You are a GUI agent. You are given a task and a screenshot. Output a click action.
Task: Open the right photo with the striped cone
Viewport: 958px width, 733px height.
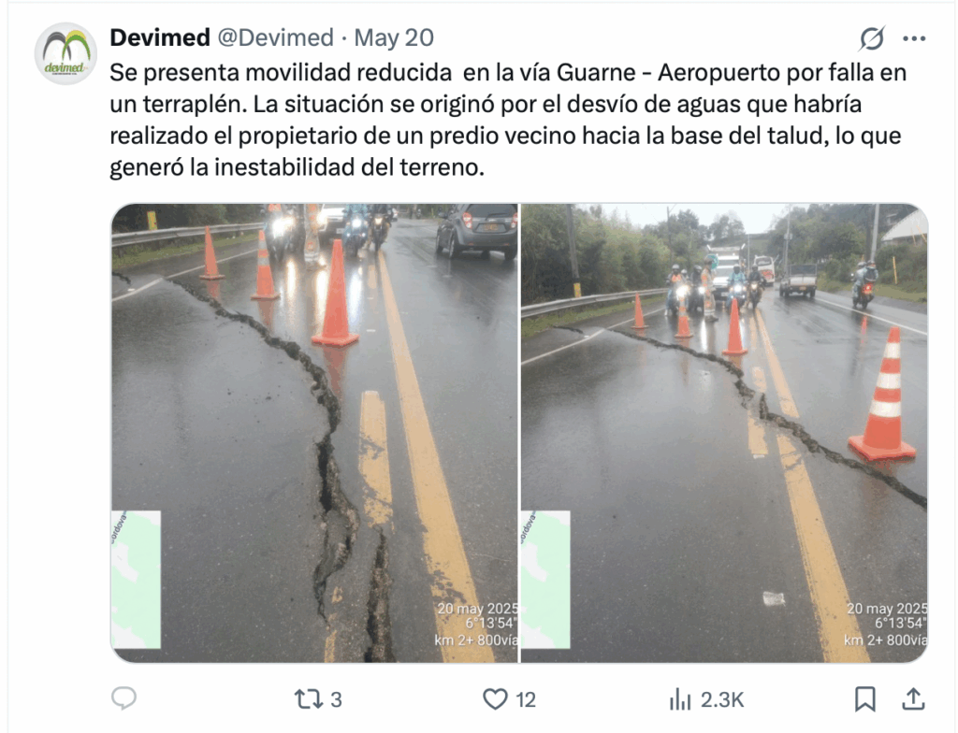click(724, 433)
